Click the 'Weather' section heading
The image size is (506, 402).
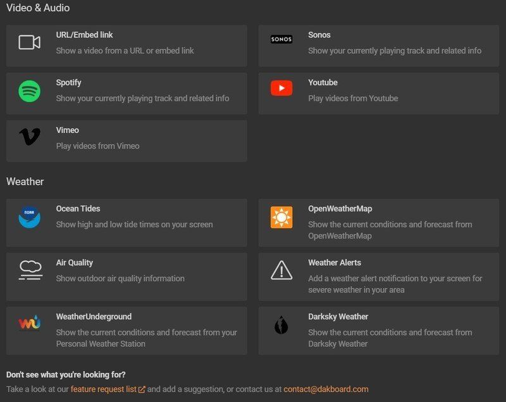tap(25, 182)
